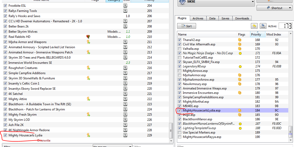The image size is (294, 147).
Task: Expand the Shortcut dropdown arrow
Action: (290, 8)
